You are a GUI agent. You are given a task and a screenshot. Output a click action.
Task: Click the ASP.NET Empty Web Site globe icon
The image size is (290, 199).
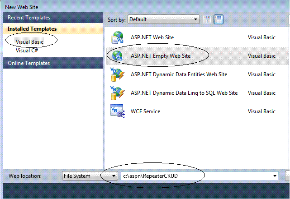(x=117, y=56)
